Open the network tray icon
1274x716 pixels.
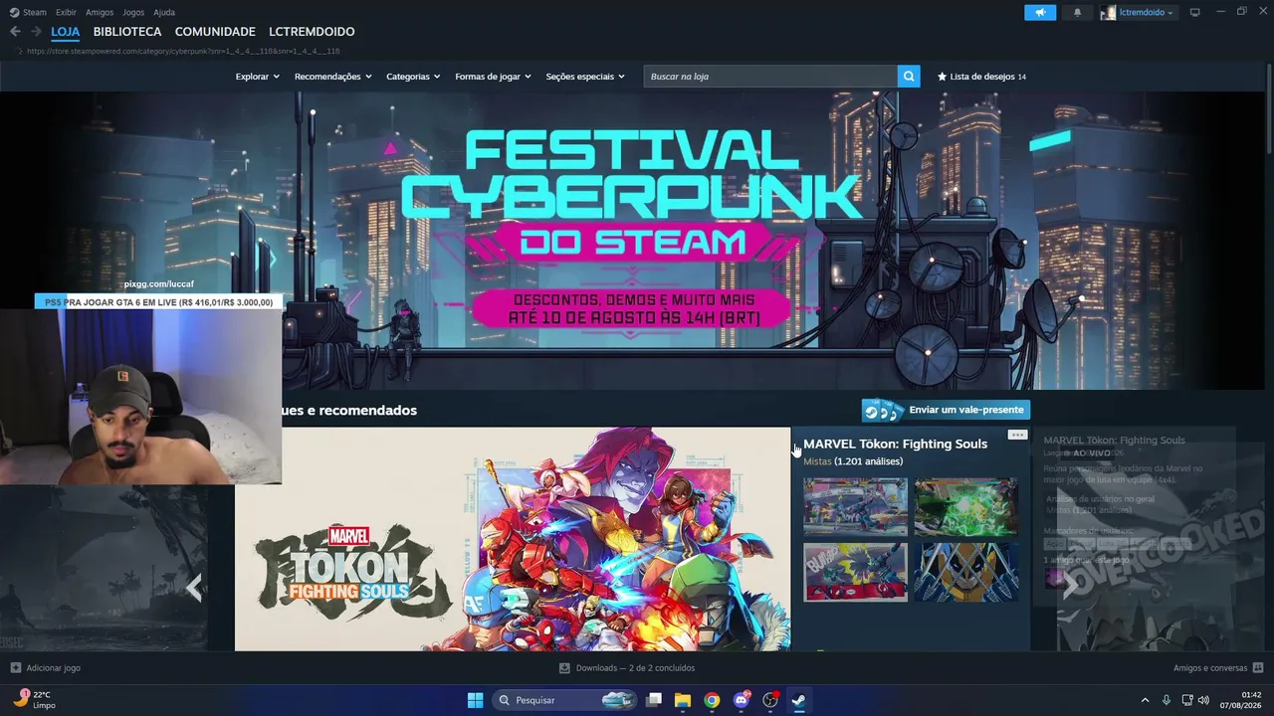click(x=1187, y=700)
